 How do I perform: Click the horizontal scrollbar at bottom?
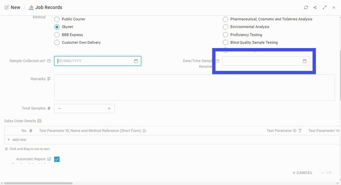click(38, 183)
